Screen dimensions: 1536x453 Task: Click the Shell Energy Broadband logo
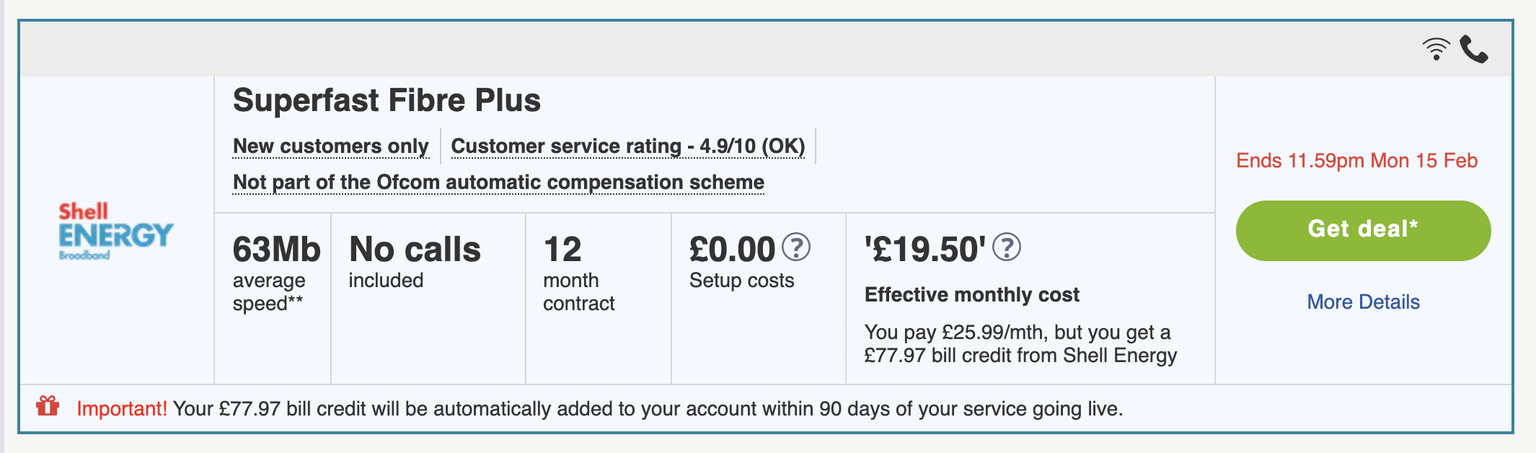tap(115, 231)
